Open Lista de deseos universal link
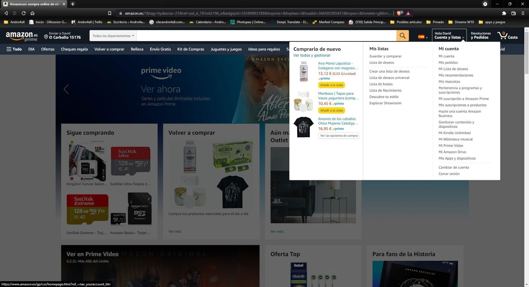The image size is (529, 287). (389, 78)
